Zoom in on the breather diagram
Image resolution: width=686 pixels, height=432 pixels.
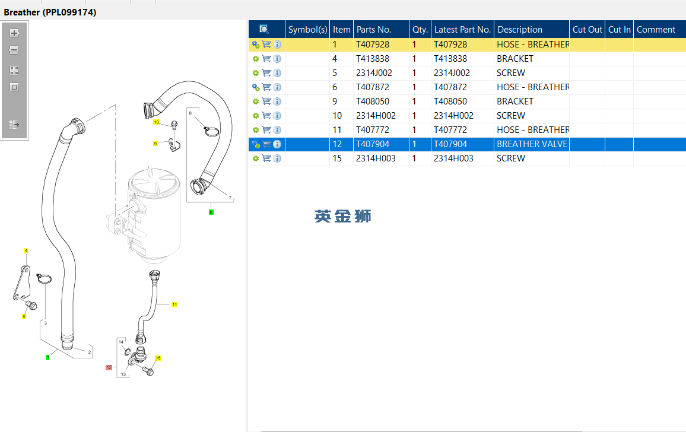coord(14,33)
